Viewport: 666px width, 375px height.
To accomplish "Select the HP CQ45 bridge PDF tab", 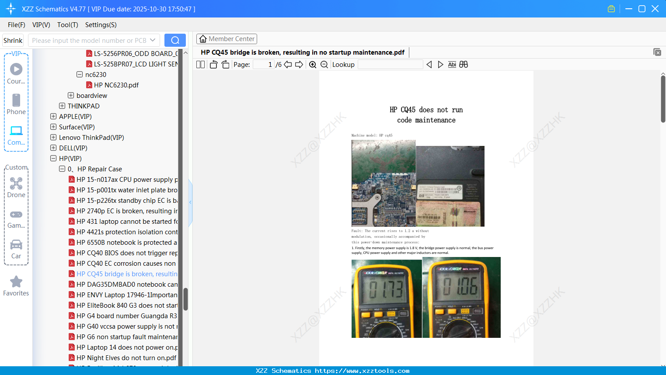I will point(303,52).
